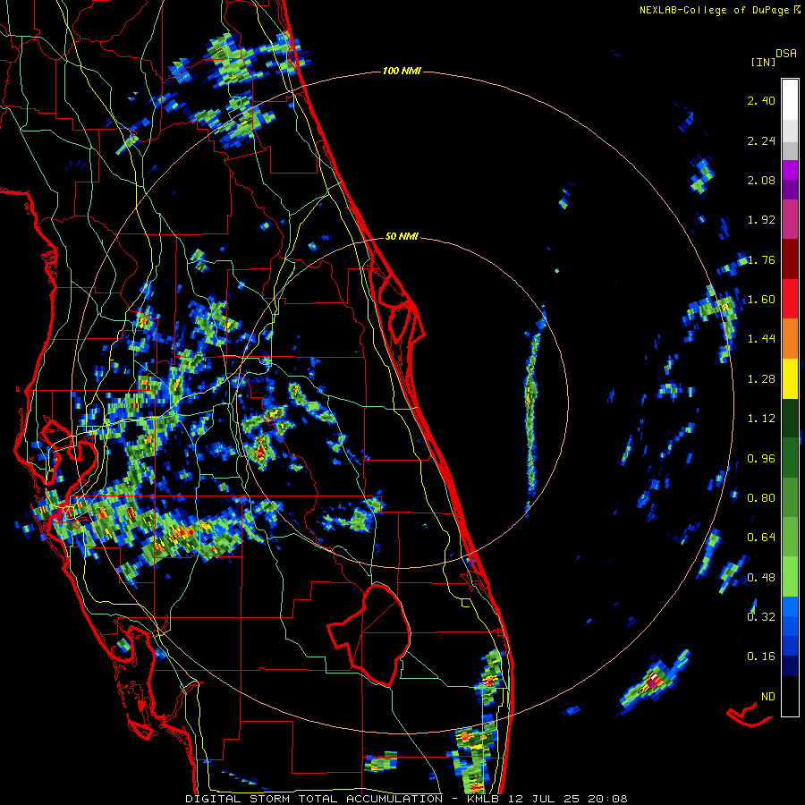Pick the navy swatch just below 0.16
The image size is (805, 805).
[790, 665]
